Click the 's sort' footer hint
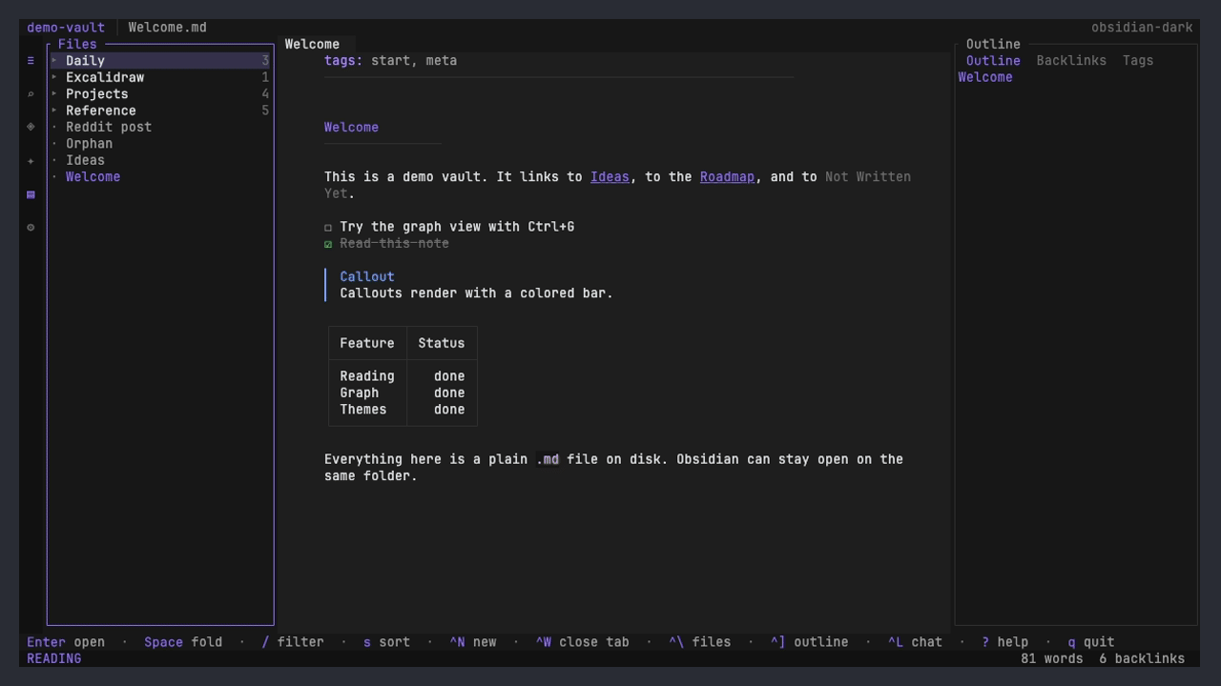Screen dimensions: 1221x686 386,642
